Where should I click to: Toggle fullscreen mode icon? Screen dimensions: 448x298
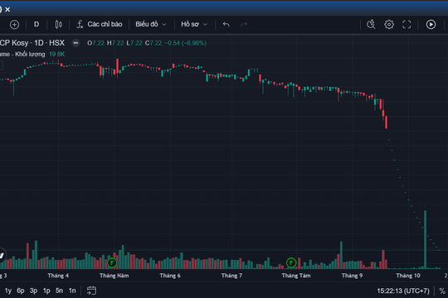[407, 25]
